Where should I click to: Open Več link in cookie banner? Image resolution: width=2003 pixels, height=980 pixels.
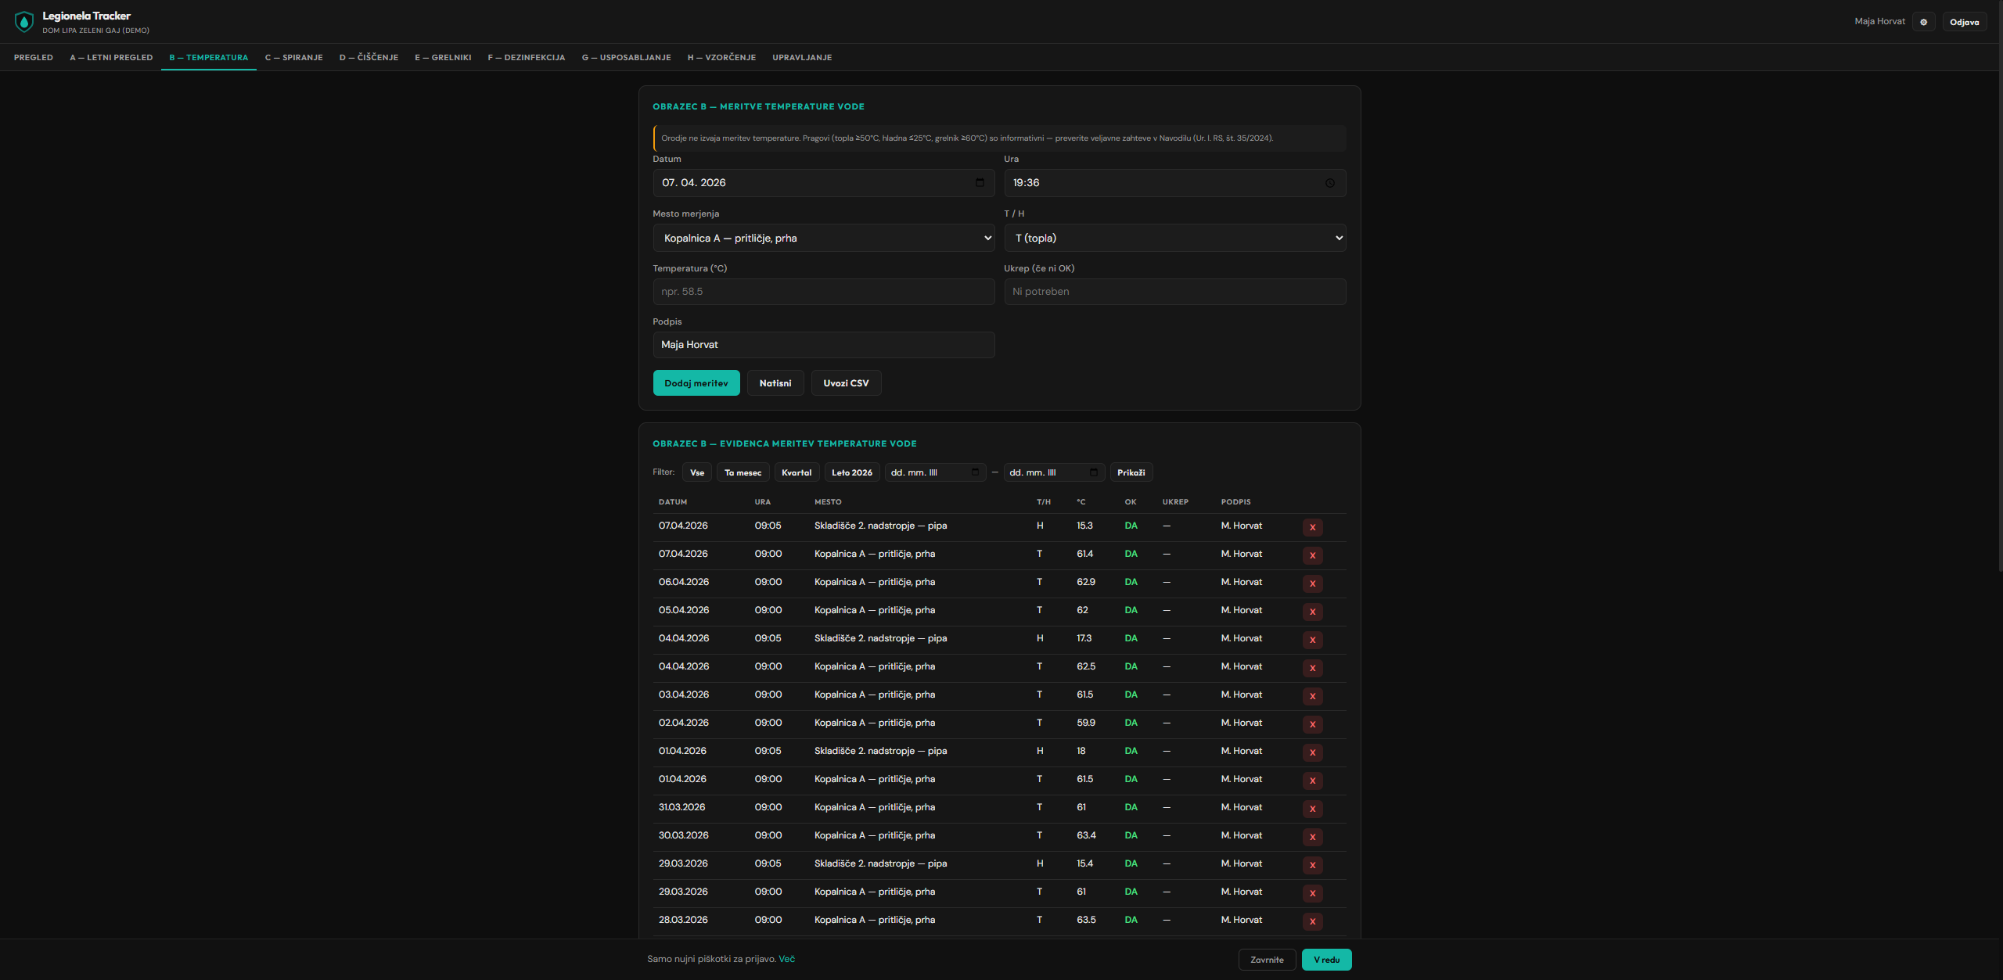click(786, 959)
